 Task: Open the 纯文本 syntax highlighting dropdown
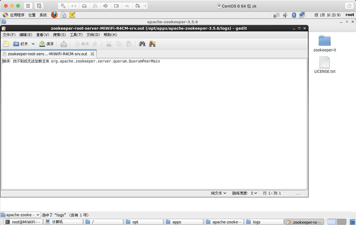[218, 193]
